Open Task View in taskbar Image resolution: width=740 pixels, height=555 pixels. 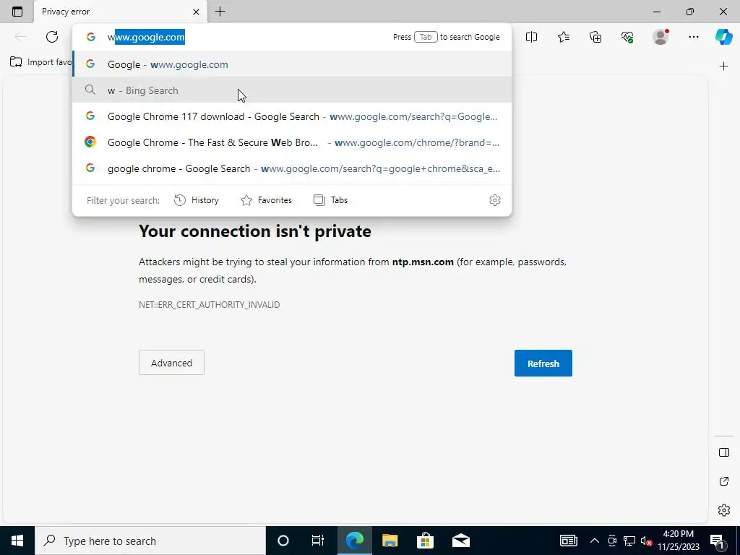click(318, 541)
